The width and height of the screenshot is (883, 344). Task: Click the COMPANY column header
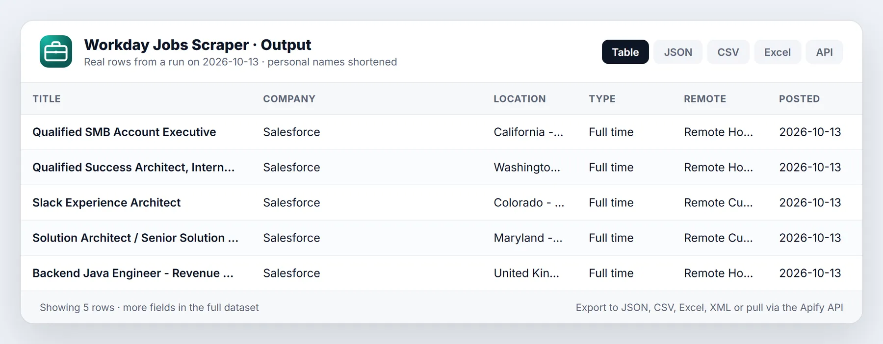pyautogui.click(x=289, y=99)
